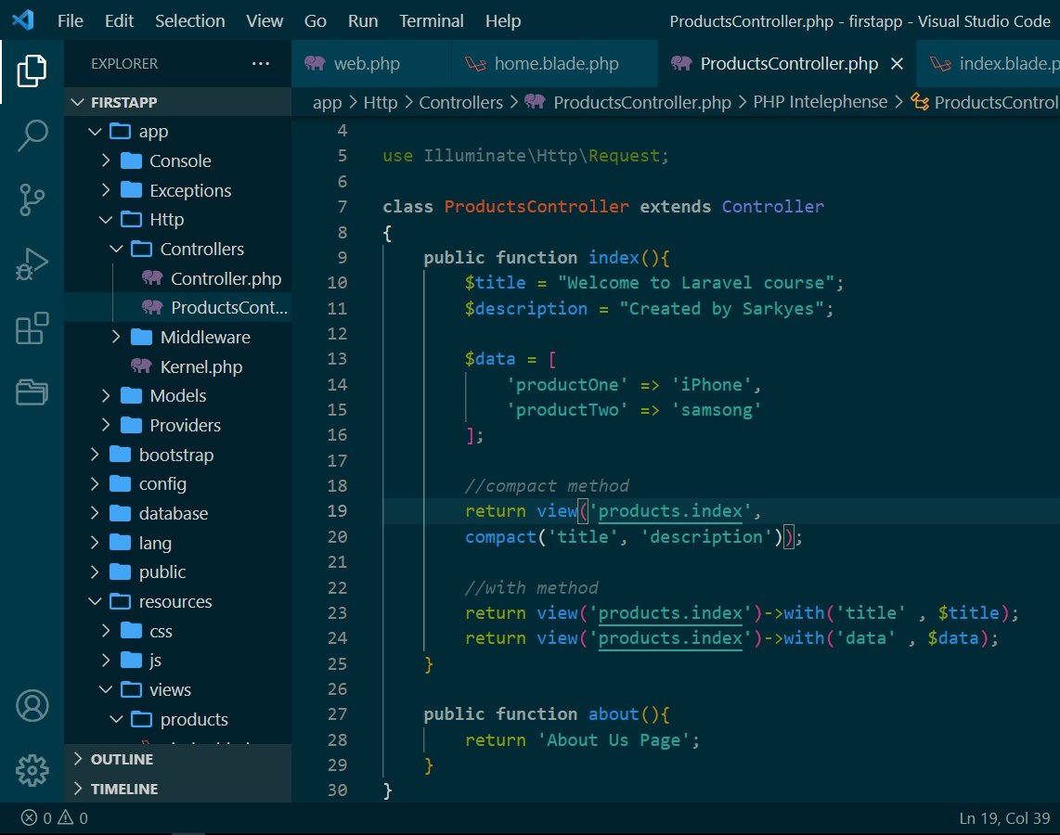Open the Edit menu
This screenshot has width=1060, height=835.
119,21
